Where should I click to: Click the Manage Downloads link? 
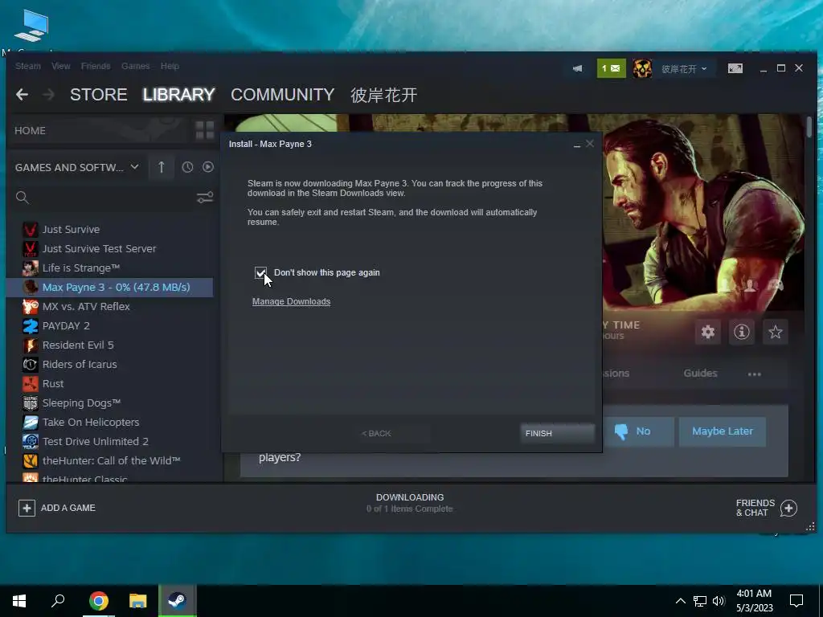(x=291, y=302)
